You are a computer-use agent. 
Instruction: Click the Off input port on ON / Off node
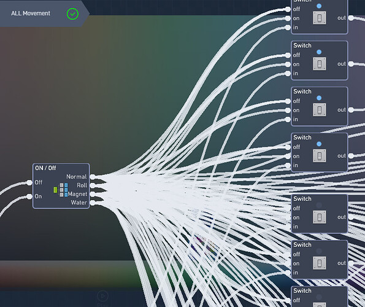coord(29,182)
